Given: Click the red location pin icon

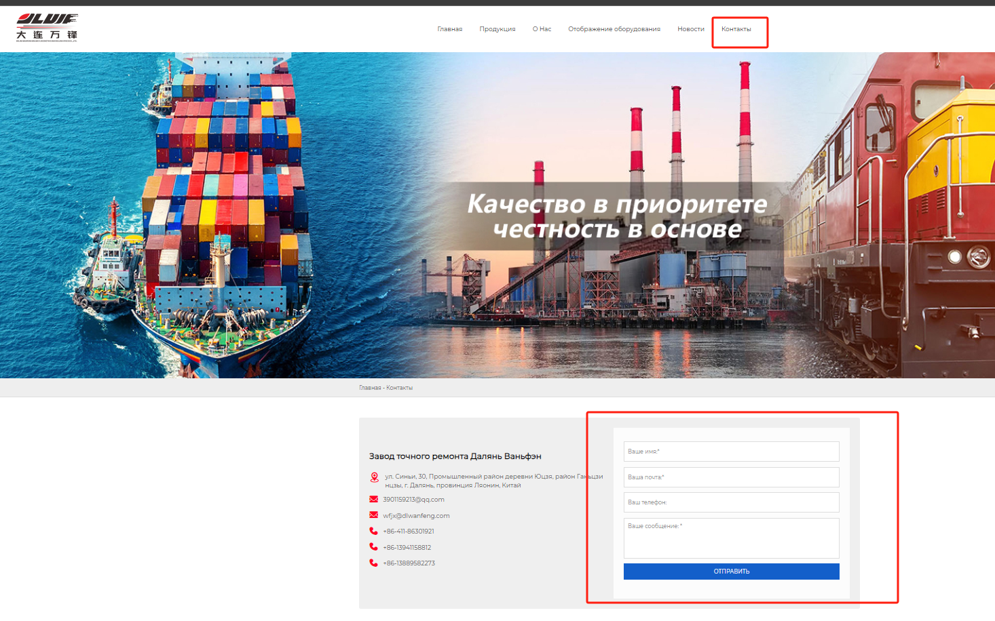Looking at the screenshot, I should 374,477.
